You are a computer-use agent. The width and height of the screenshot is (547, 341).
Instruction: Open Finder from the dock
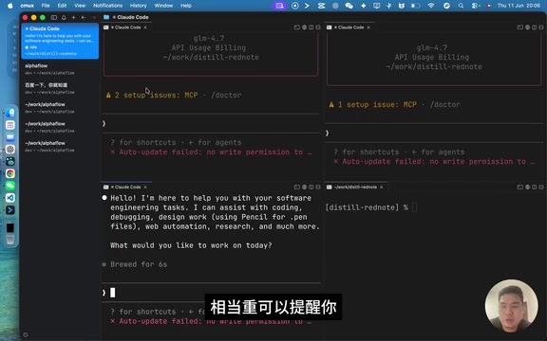(10, 113)
